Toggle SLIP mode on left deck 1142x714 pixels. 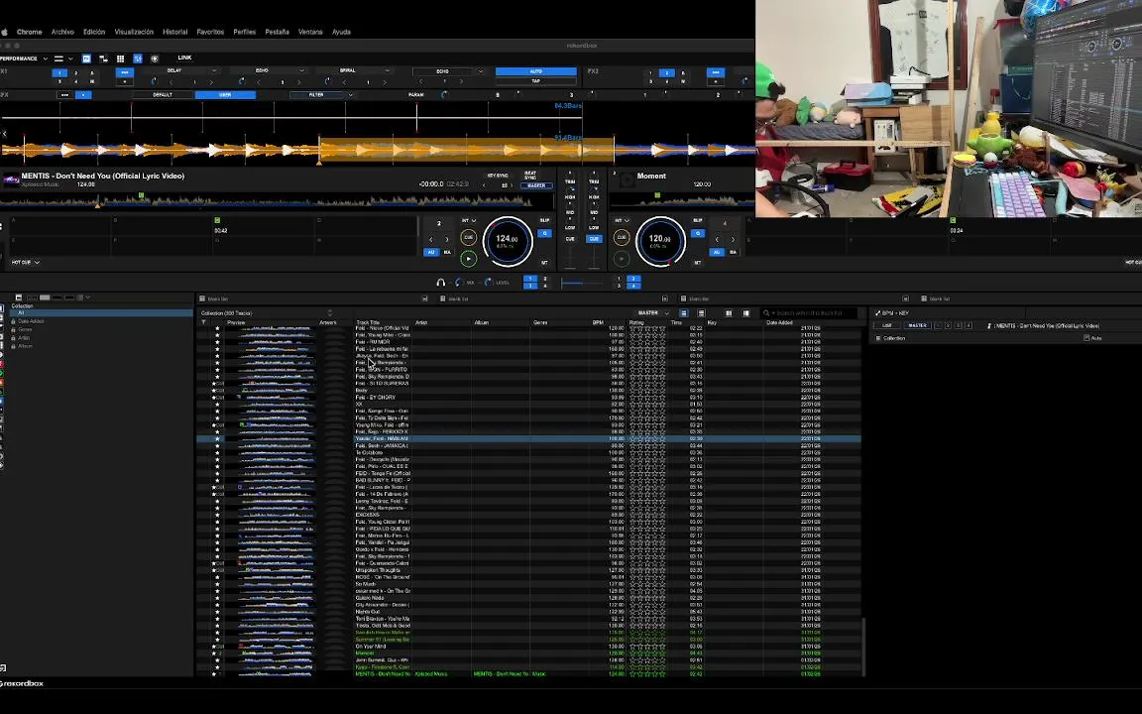point(545,220)
